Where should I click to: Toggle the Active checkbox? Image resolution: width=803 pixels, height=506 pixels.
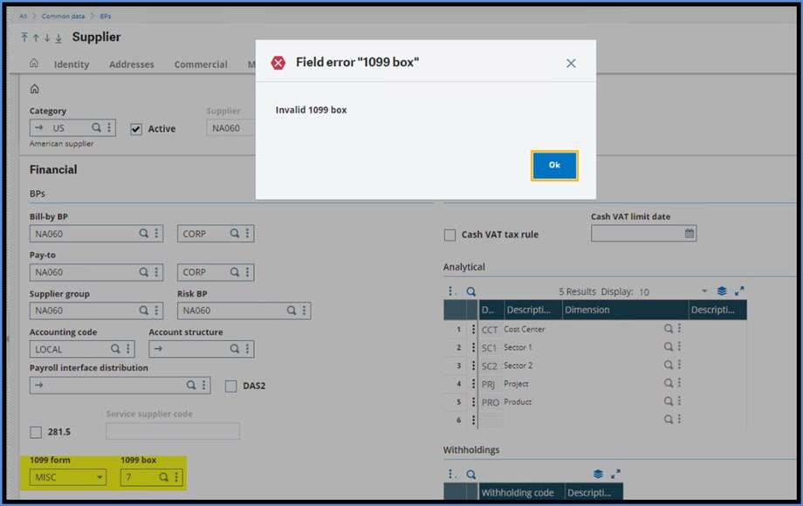point(136,129)
